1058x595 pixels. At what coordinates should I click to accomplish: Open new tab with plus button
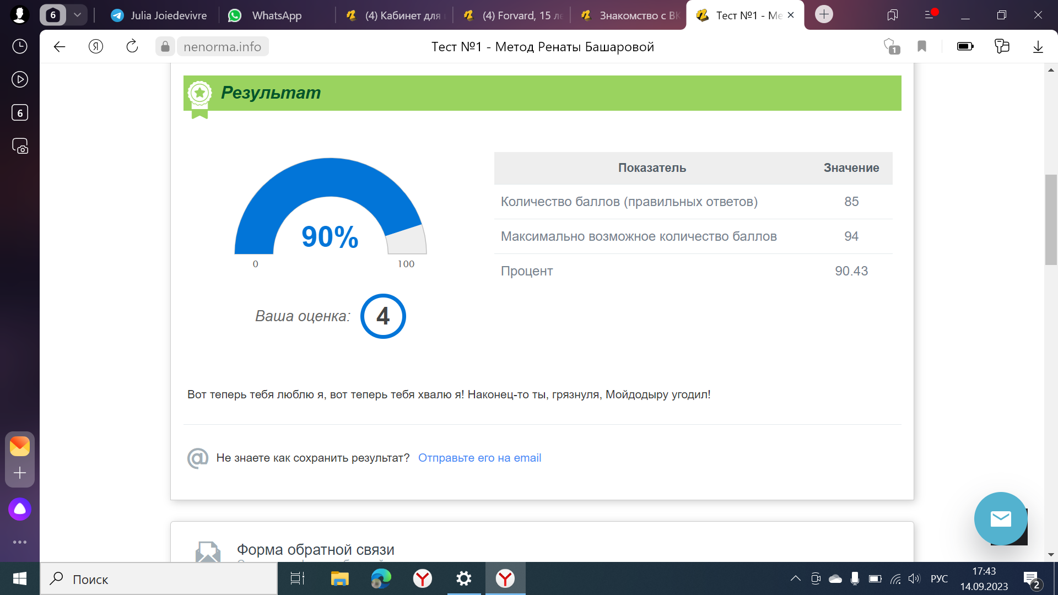pyautogui.click(x=824, y=14)
